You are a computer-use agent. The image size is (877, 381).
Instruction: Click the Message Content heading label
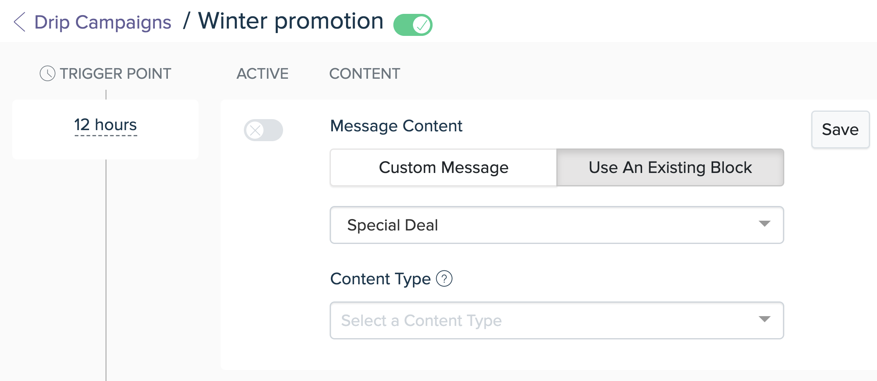tap(396, 126)
